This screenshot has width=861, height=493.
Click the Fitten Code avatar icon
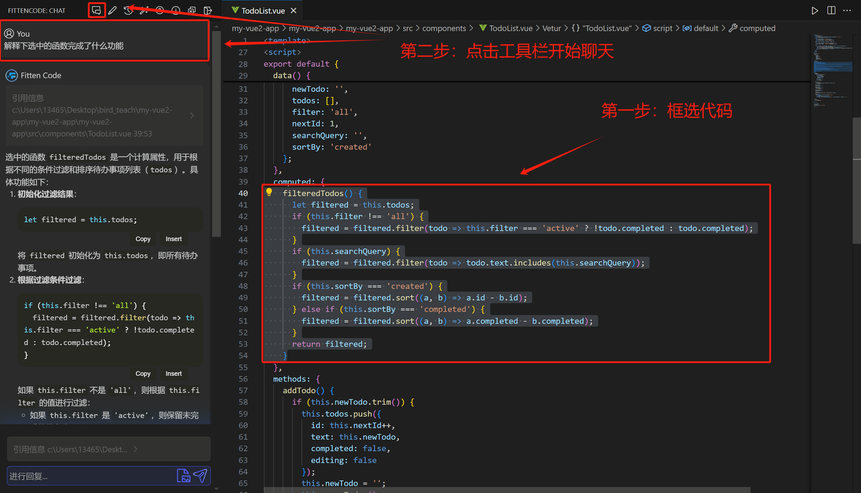[x=12, y=75]
